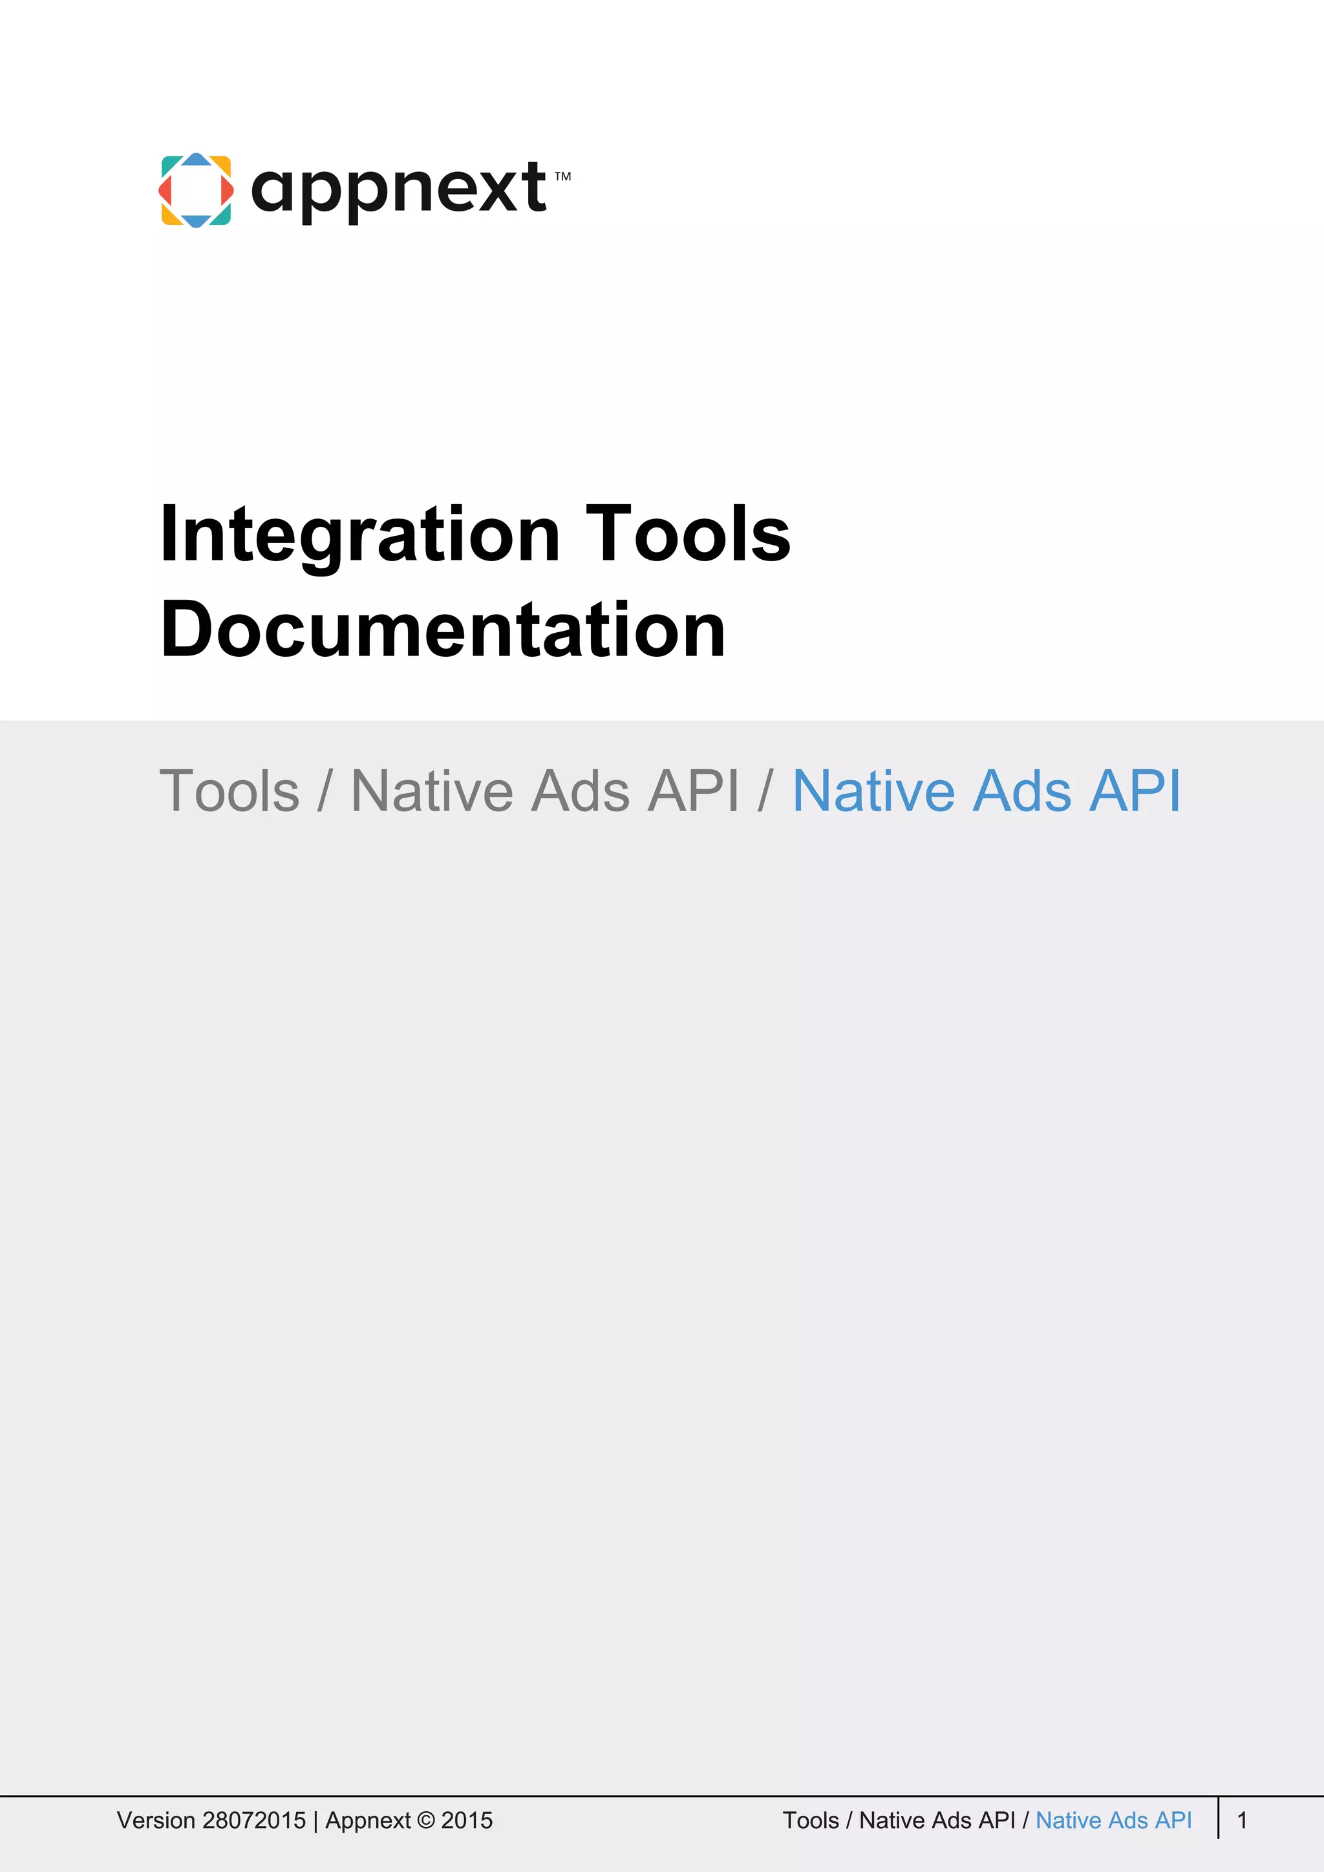
Task: Click page number 1 in the footer
Action: (1243, 1821)
